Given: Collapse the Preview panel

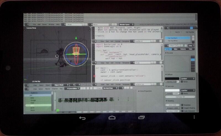Looking at the screenshot, I should (169, 53).
